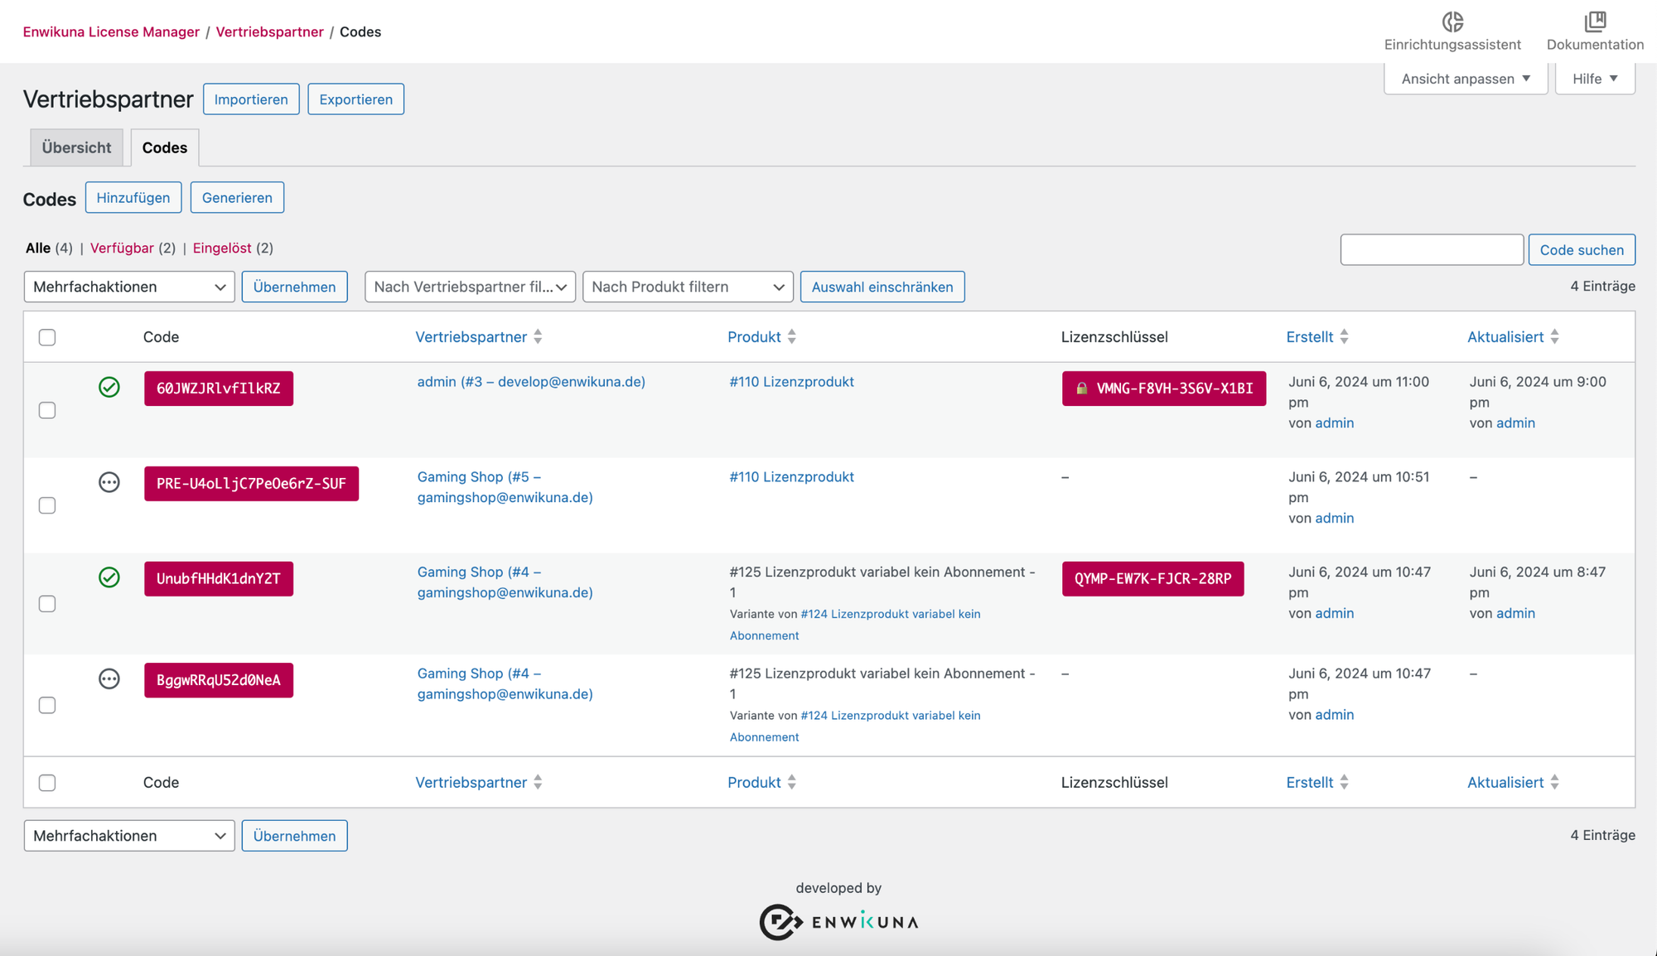Check the row for code BggwRRqU52d0NeA

(x=47, y=705)
